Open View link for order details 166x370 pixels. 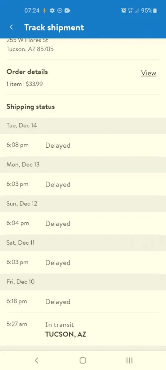point(148,73)
